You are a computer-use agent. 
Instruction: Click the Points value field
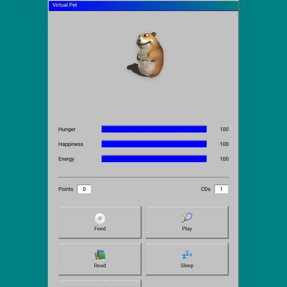[x=84, y=189]
